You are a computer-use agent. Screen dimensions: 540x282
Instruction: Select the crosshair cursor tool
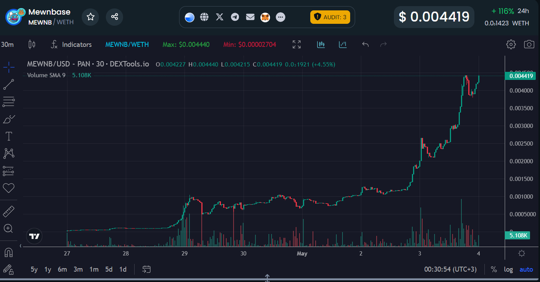coord(9,68)
